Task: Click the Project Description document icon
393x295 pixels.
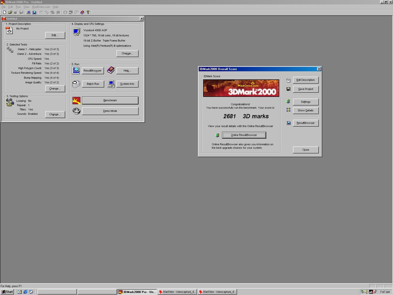Action: tap(9, 30)
